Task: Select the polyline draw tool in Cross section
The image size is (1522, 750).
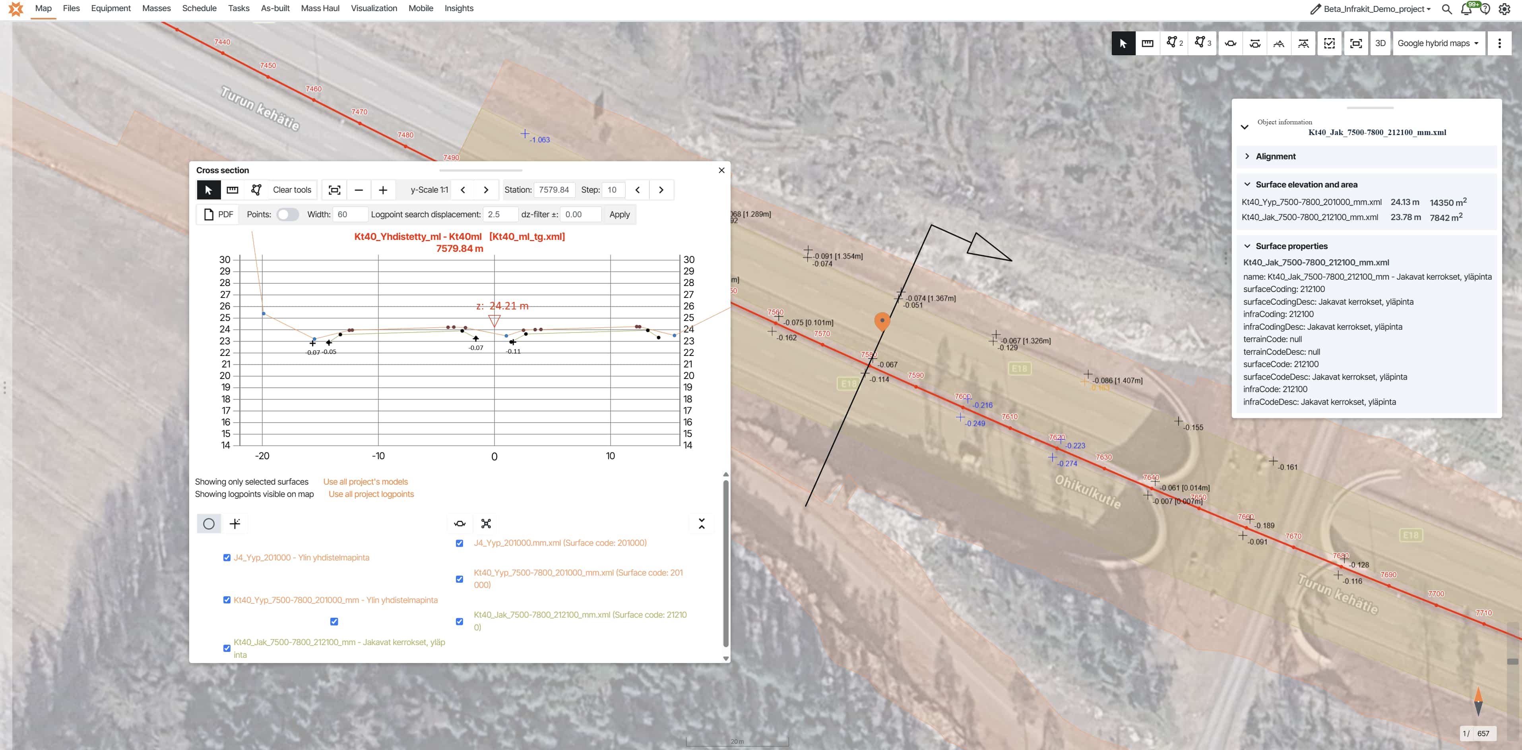Action: (x=256, y=189)
